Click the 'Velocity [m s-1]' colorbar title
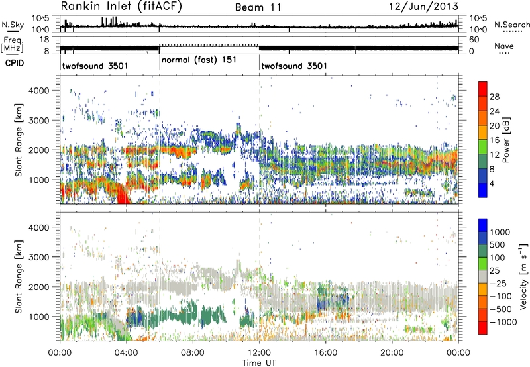Viewport: 530px width, 367px height. coord(523,276)
